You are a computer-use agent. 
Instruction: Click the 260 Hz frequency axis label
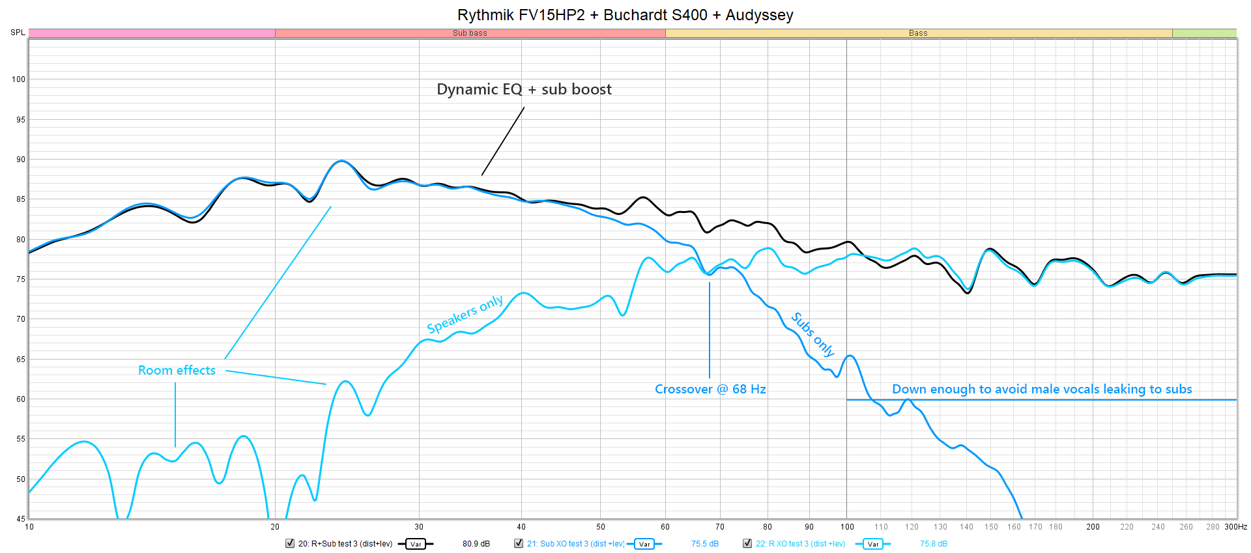(1186, 527)
